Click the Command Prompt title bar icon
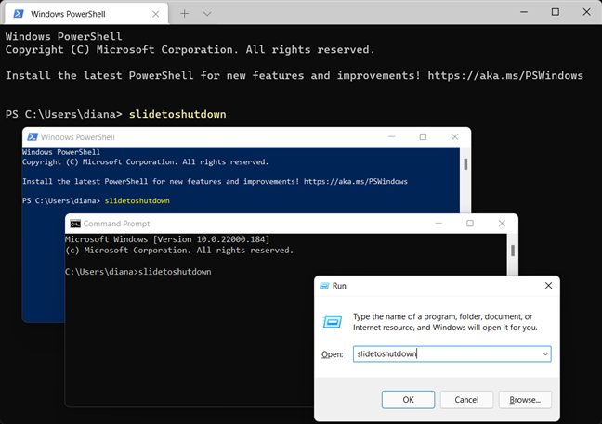The width and height of the screenshot is (602, 424). point(75,224)
